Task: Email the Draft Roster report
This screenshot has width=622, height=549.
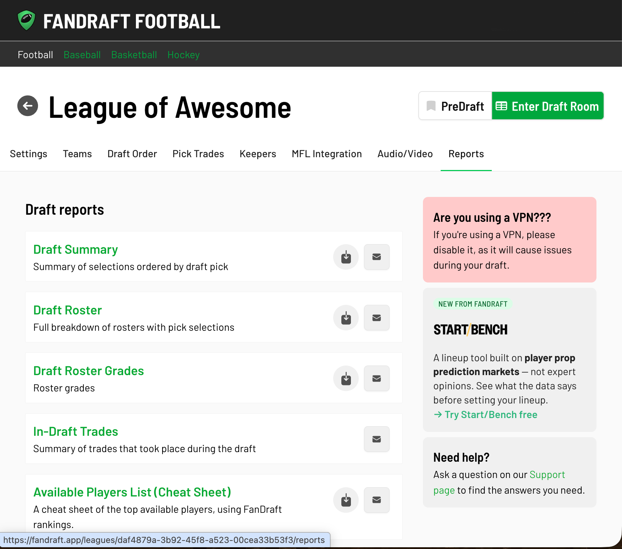Action: (x=377, y=318)
